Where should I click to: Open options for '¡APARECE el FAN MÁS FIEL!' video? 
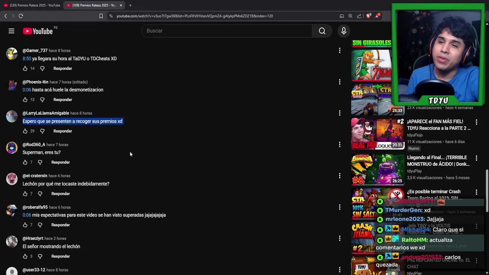476,122
